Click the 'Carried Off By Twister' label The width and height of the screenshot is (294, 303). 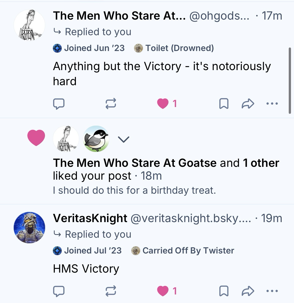(183, 250)
